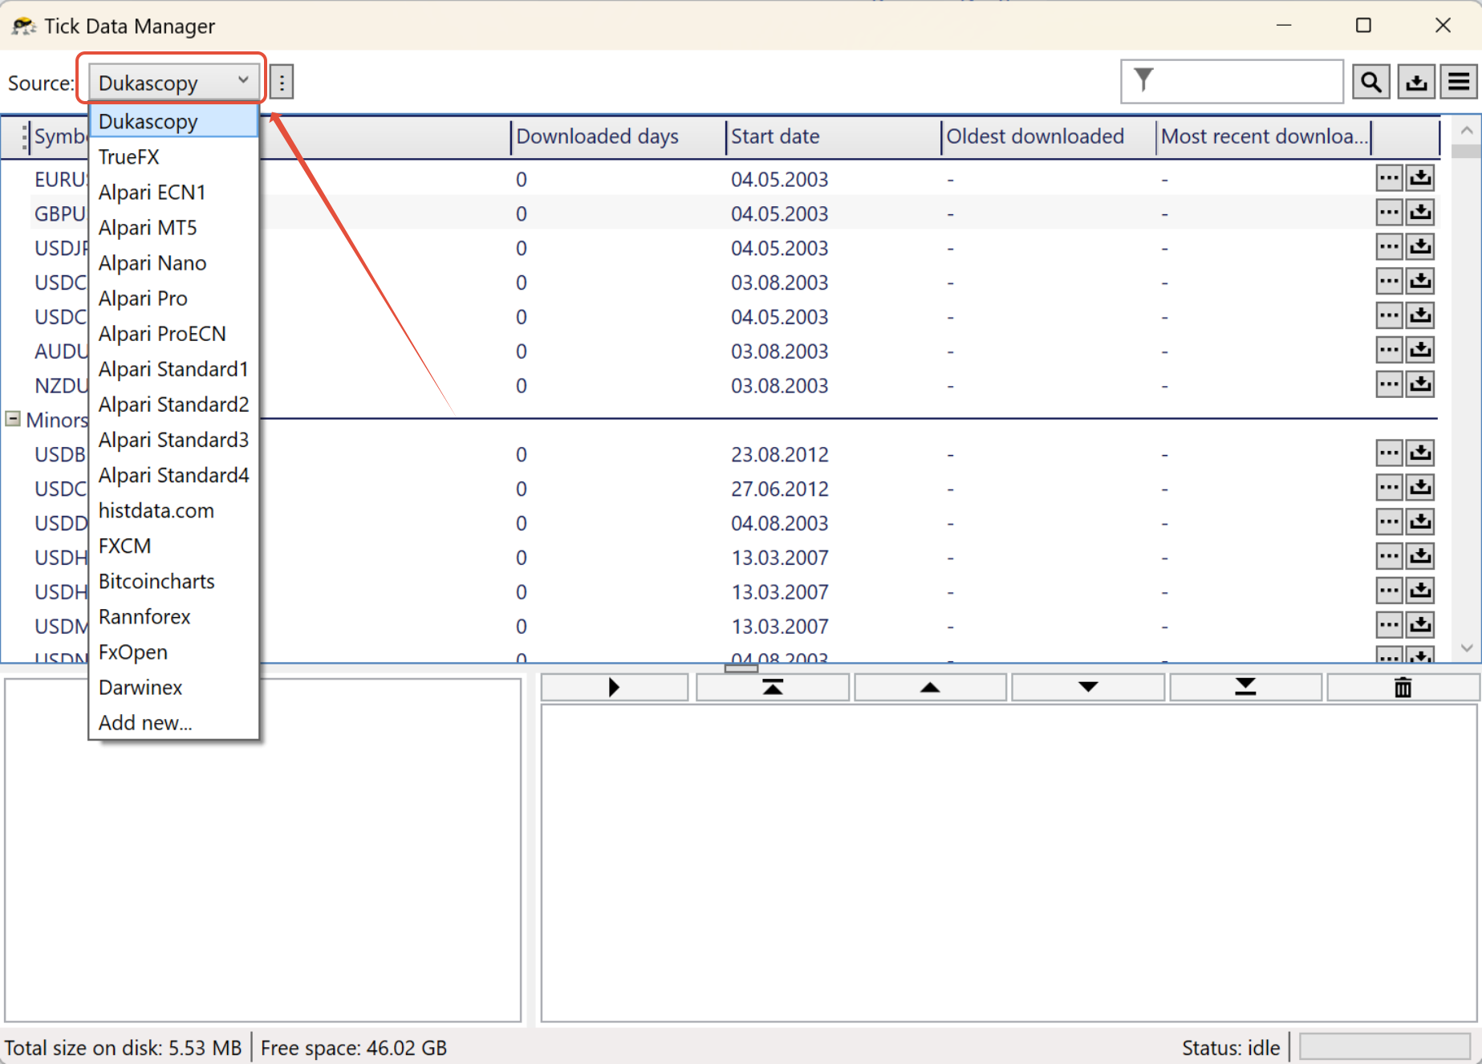Screen dimensions: 1482x1064
Task: Open the source options vertical-dots button
Action: tap(282, 82)
